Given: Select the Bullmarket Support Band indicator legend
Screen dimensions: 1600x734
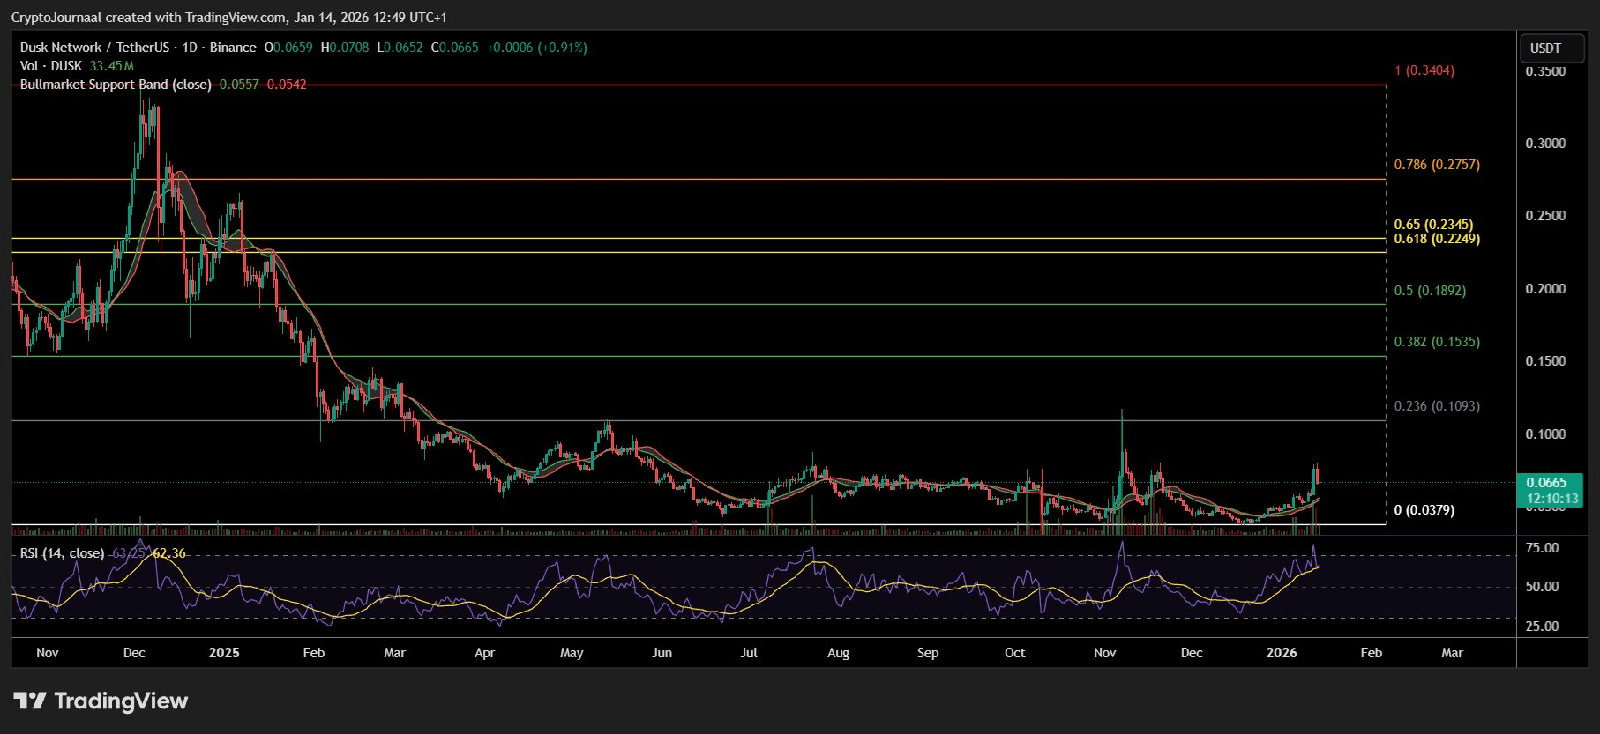Looking at the screenshot, I should click(x=116, y=85).
